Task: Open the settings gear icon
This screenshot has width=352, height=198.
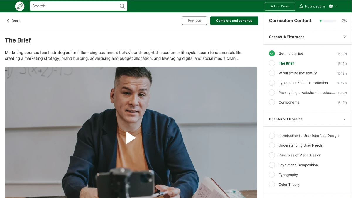Action: tap(331, 6)
